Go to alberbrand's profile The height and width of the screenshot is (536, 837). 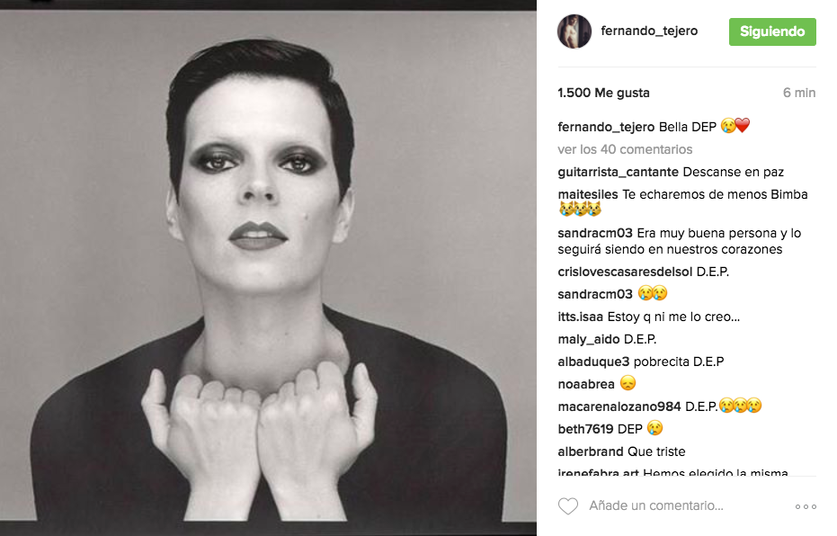coord(591,451)
